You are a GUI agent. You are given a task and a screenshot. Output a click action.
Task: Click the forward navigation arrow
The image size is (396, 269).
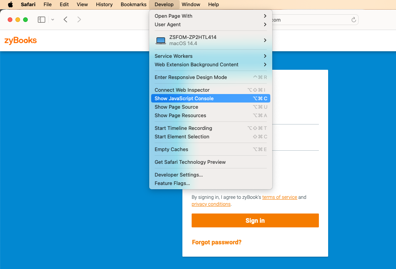pyautogui.click(x=79, y=19)
